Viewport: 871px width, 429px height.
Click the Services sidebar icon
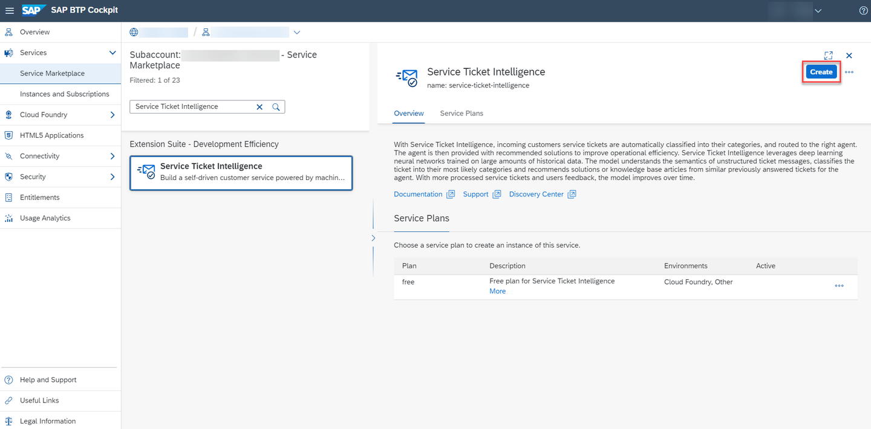point(8,53)
